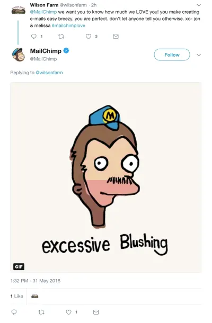Retweet MailChimp's blushing GIF tweet

41,312
